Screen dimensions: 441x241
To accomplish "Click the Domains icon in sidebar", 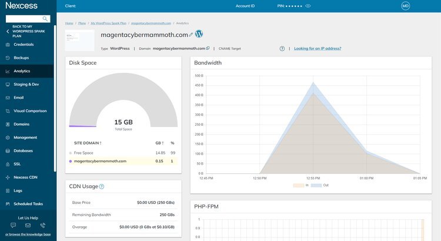I will pos(8,124).
